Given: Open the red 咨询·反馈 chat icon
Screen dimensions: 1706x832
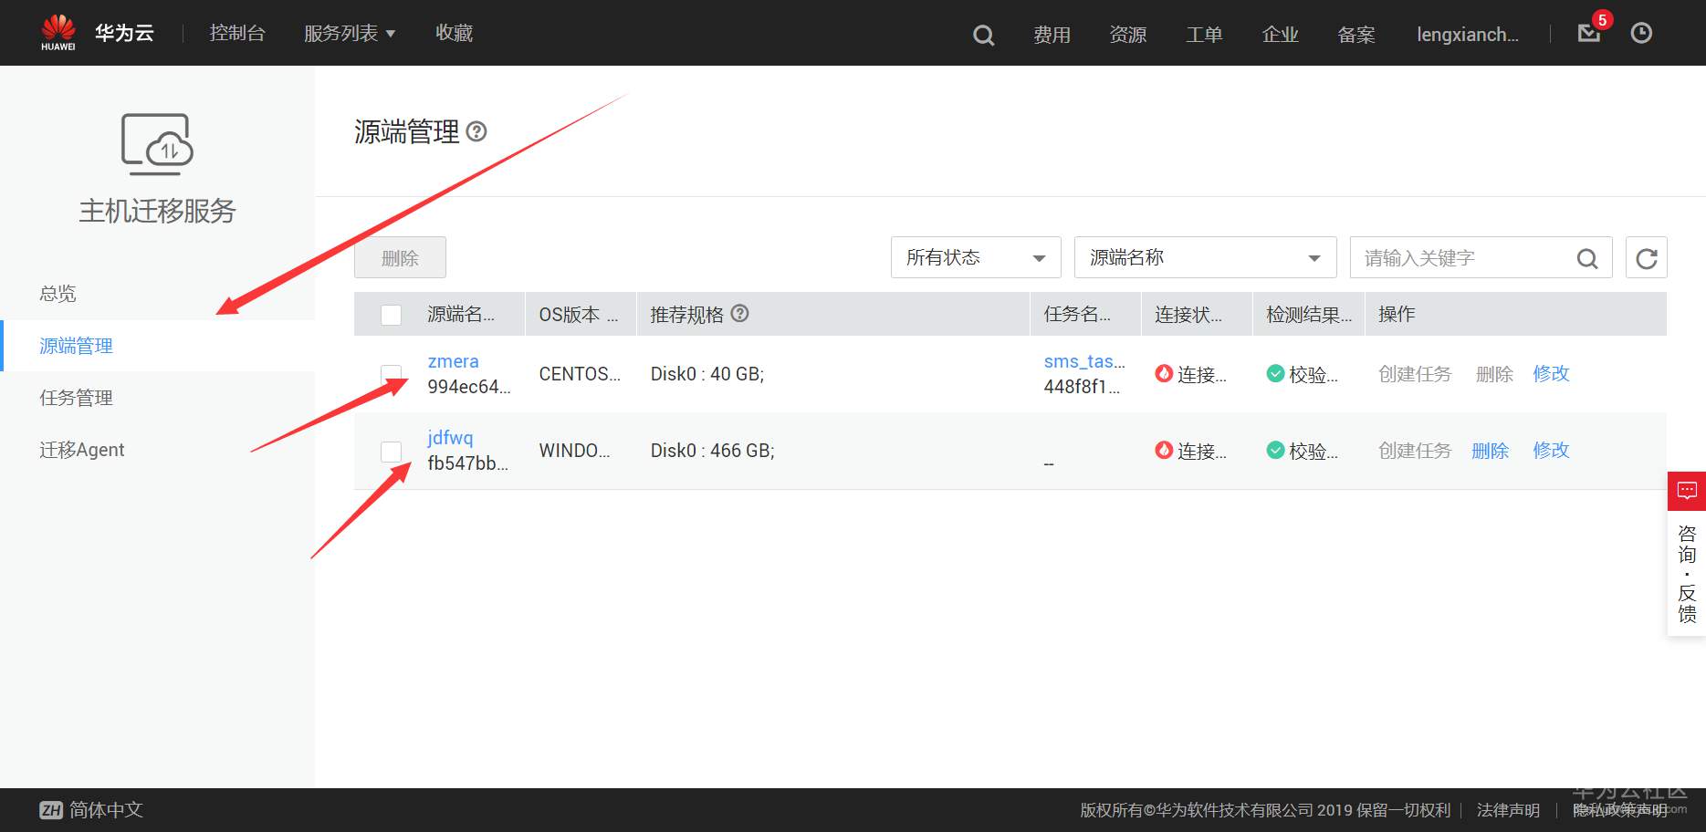Looking at the screenshot, I should (1687, 491).
